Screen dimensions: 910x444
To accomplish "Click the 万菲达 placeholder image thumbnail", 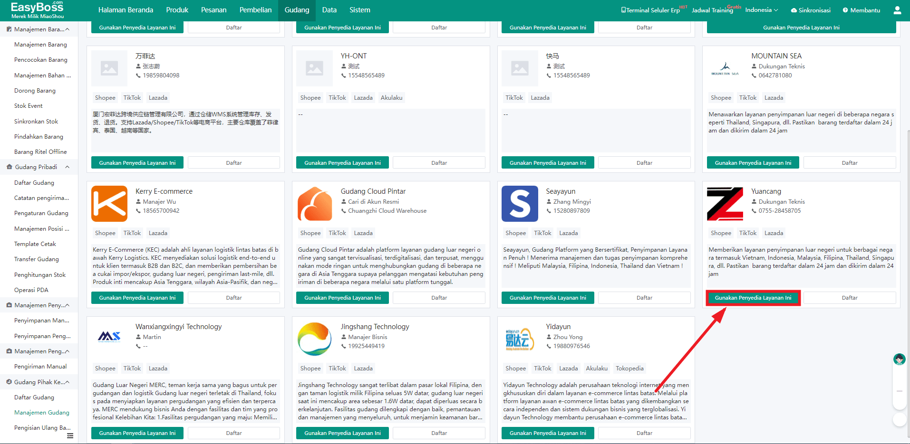I will (109, 68).
